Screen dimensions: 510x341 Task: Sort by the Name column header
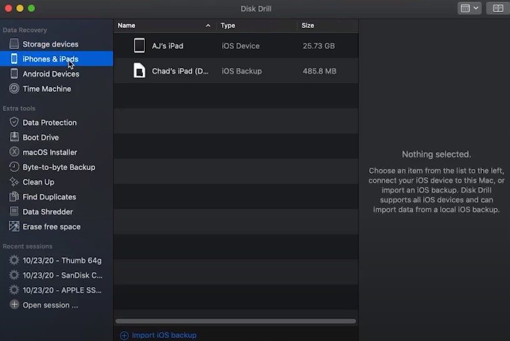coord(126,26)
